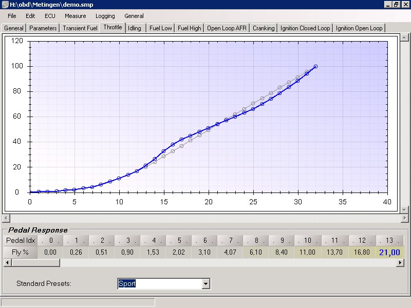Switch to the Idling tab
Screen dimensions: 411x308
point(135,28)
